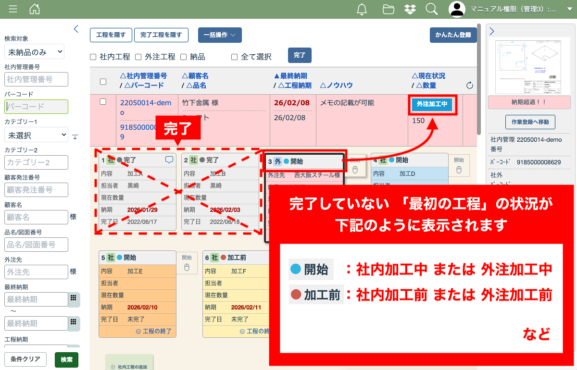Viewport: 577px width, 370px height.
Task: Enable the 社内工程 checkbox
Action: coord(93,57)
